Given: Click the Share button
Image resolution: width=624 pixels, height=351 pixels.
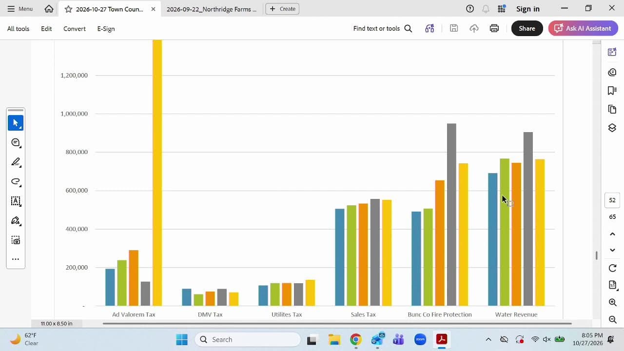Looking at the screenshot, I should click(x=527, y=28).
